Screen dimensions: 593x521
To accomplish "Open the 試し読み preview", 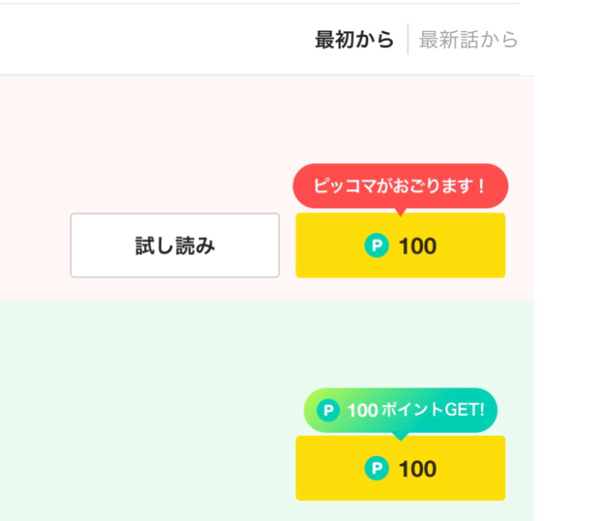I will tap(174, 245).
